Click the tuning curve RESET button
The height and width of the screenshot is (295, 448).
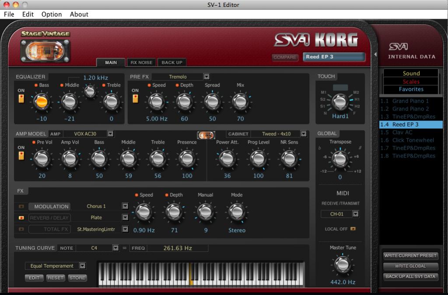pyautogui.click(x=56, y=278)
